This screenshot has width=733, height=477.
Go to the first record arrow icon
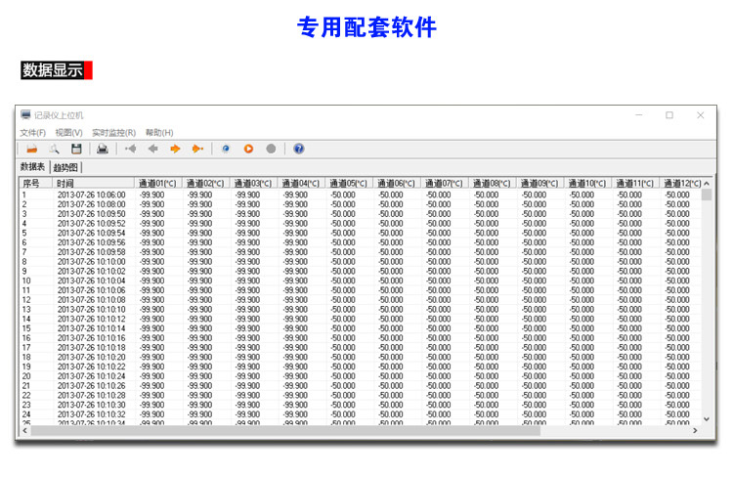130,149
